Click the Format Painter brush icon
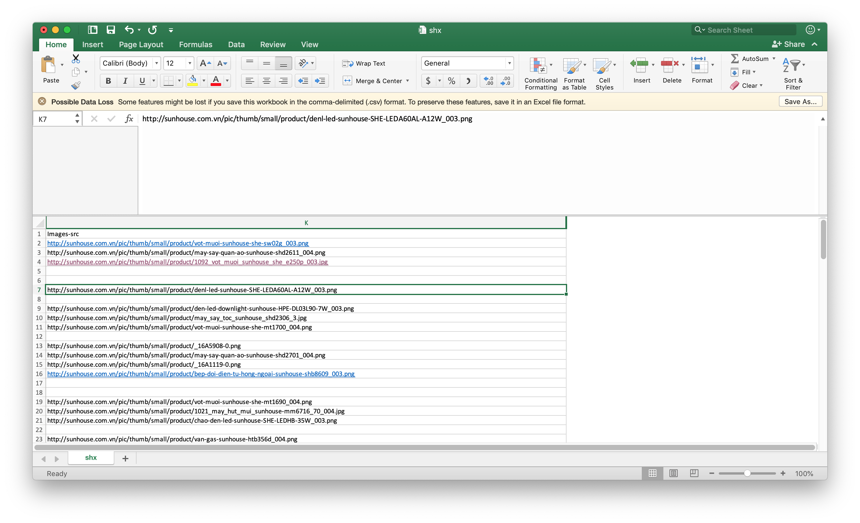 tap(76, 85)
